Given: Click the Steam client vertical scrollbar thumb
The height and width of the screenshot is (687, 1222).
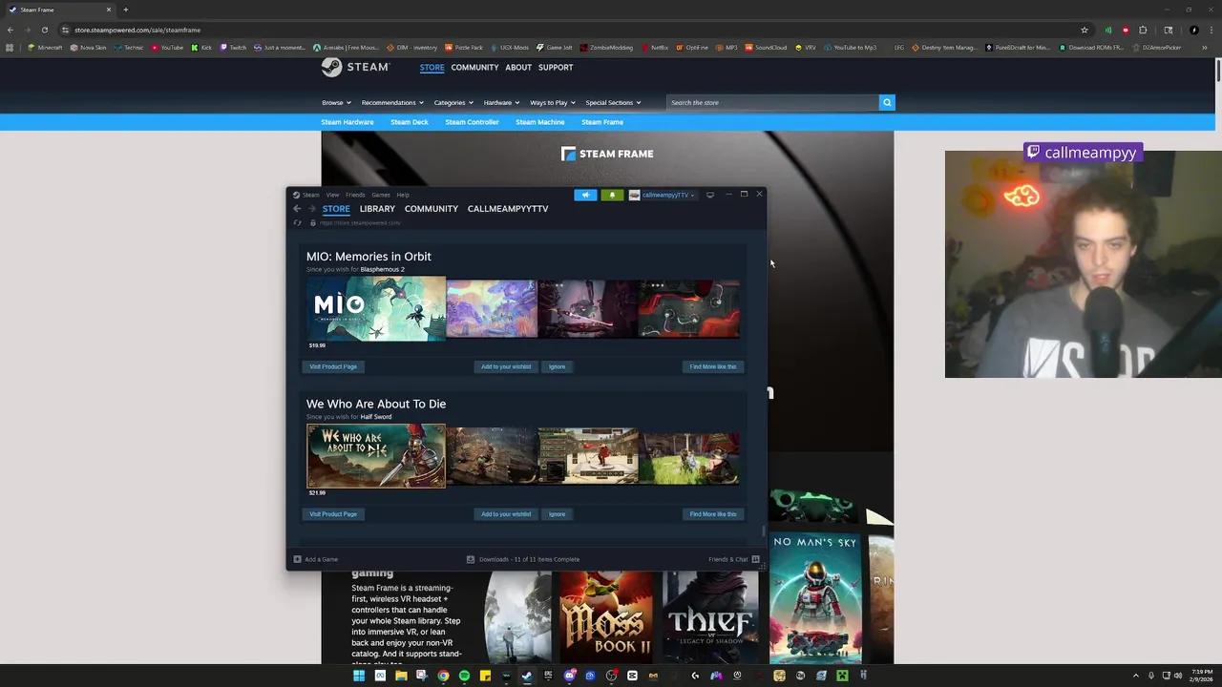Looking at the screenshot, I should pyautogui.click(x=763, y=531).
